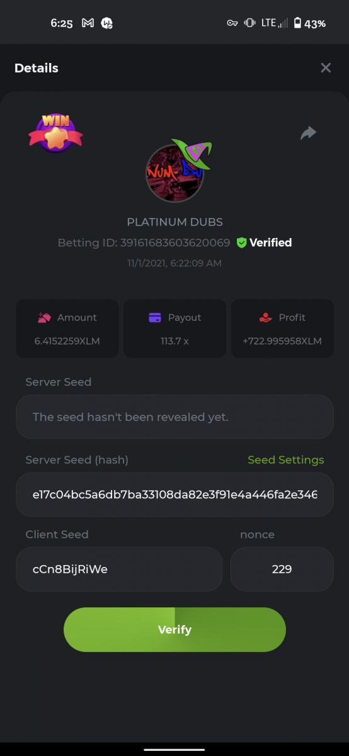The width and height of the screenshot is (349, 756).
Task: Click the green Verify button
Action: coord(174,629)
